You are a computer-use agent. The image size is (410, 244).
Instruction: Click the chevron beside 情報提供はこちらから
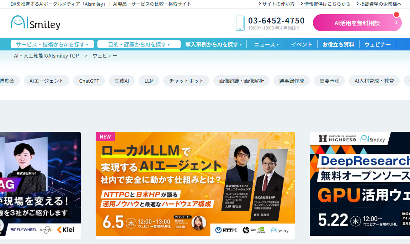[302, 4]
